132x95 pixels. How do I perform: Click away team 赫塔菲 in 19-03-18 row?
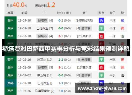click(86, 28)
